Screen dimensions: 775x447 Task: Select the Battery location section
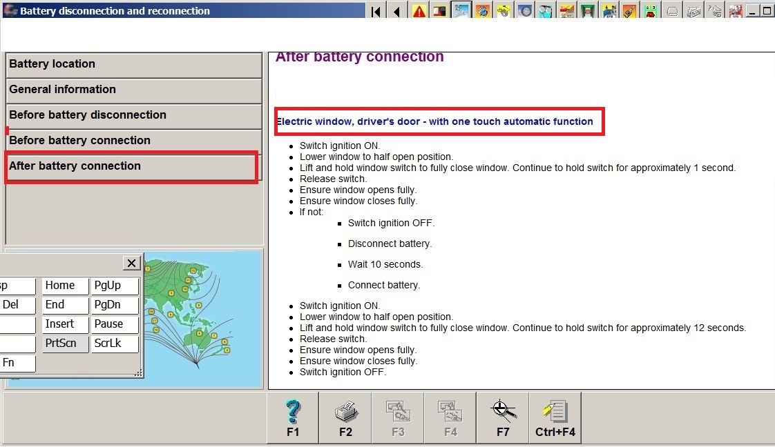tap(134, 64)
